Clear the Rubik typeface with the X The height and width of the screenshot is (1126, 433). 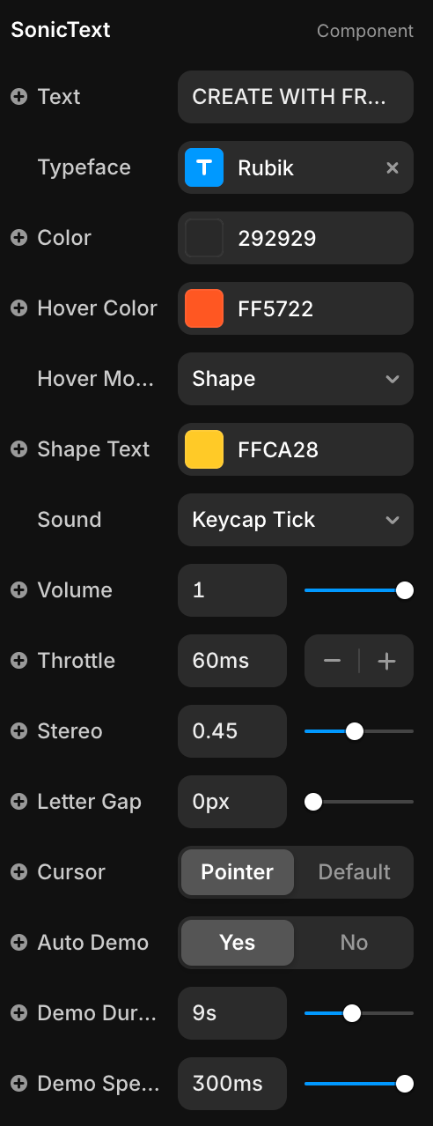click(393, 167)
